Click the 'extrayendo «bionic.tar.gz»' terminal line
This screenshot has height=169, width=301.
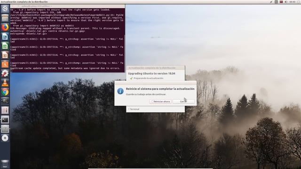tap(29, 34)
